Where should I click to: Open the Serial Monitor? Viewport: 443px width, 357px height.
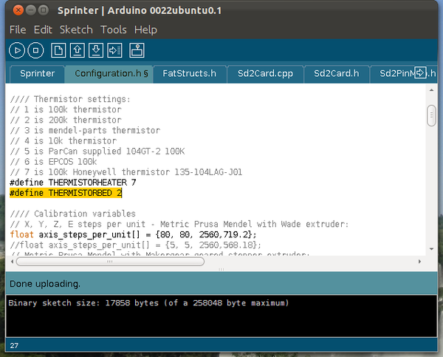[x=137, y=50]
